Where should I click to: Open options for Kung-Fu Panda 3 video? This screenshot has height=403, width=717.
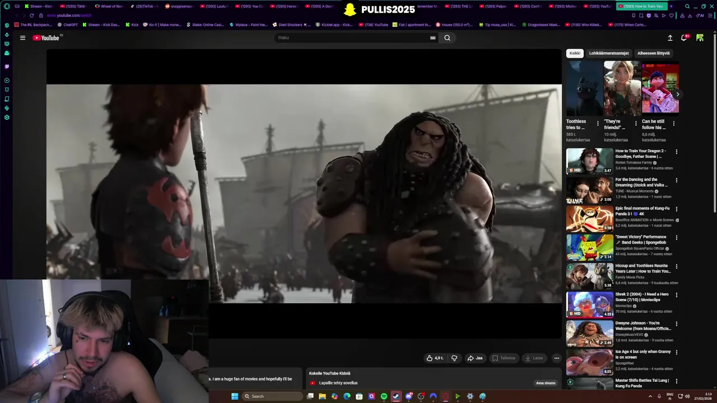(x=676, y=209)
